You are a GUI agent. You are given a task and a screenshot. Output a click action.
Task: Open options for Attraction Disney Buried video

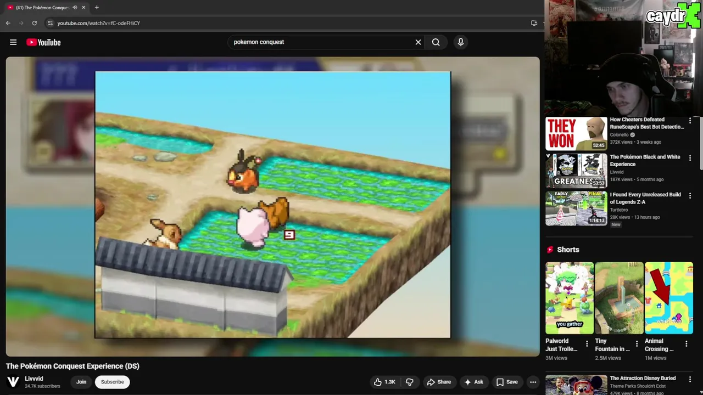pos(690,379)
